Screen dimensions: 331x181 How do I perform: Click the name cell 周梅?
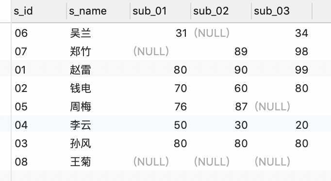pos(81,106)
